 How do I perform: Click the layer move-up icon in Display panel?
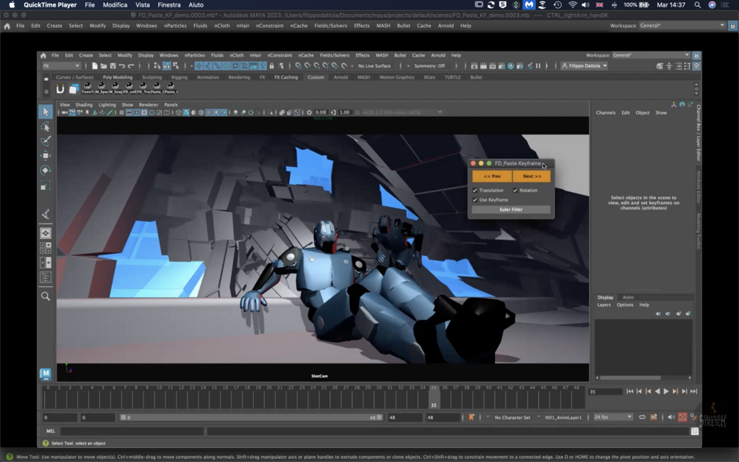tap(658, 313)
